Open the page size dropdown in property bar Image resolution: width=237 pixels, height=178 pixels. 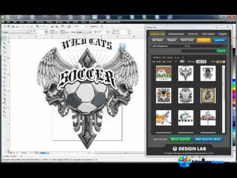(x=15, y=32)
